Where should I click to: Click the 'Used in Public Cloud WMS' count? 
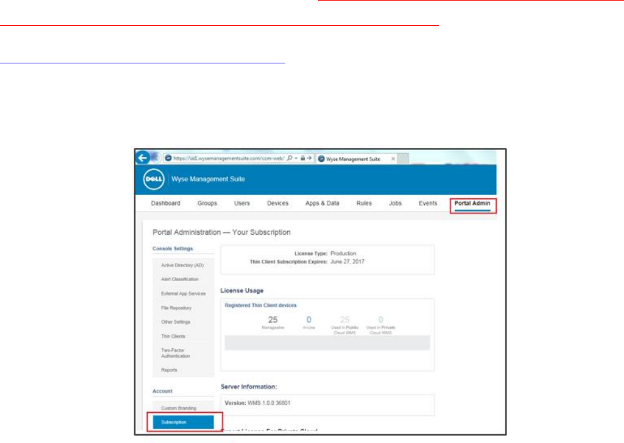(344, 320)
